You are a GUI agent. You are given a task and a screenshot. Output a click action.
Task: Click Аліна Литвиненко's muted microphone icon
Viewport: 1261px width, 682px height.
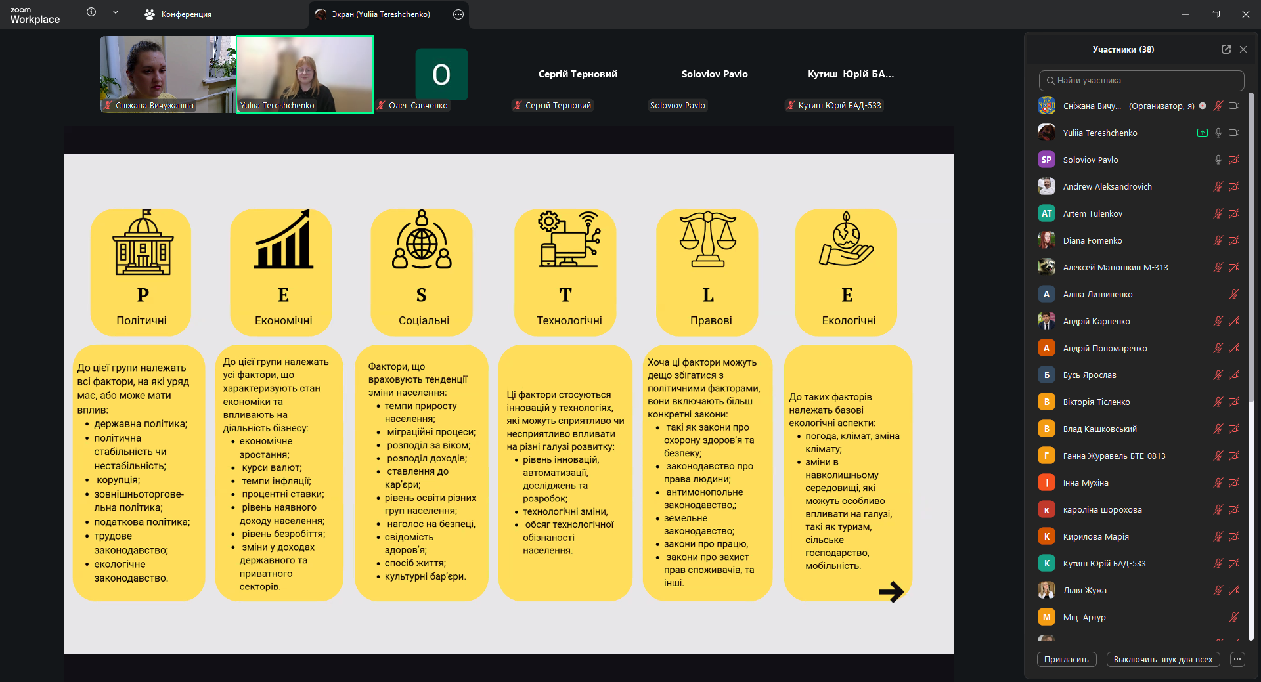click(x=1234, y=294)
